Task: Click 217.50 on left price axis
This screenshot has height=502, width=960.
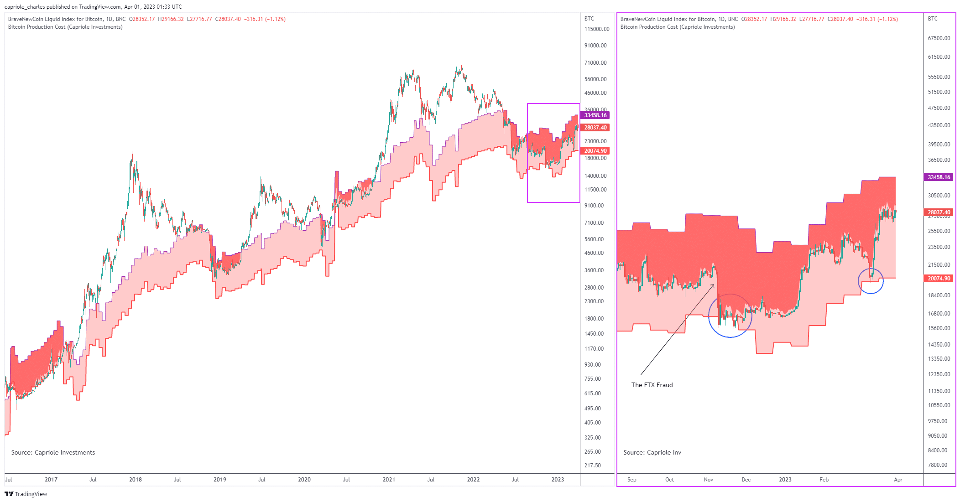Action: tap(593, 466)
